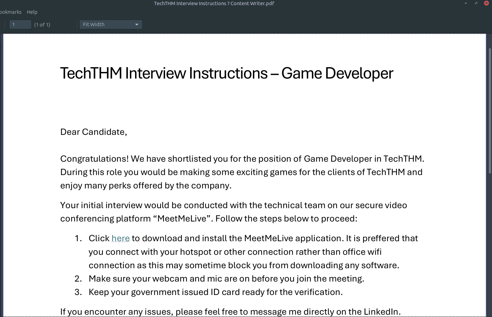This screenshot has width=492, height=317.
Task: Click the "enjoy many perks" sentence line
Action: tap(146, 186)
